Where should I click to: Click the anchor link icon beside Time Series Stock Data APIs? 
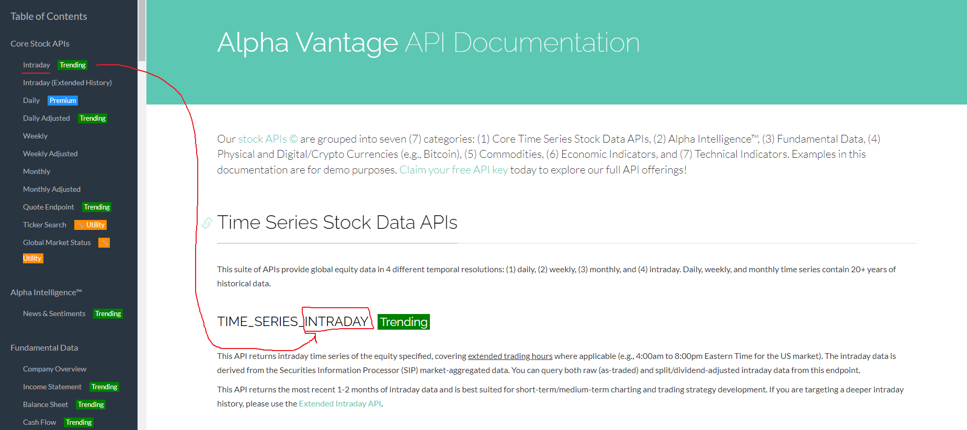point(207,223)
